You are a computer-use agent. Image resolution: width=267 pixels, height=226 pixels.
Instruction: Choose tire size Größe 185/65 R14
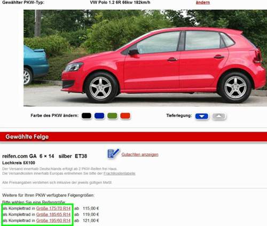53,214
